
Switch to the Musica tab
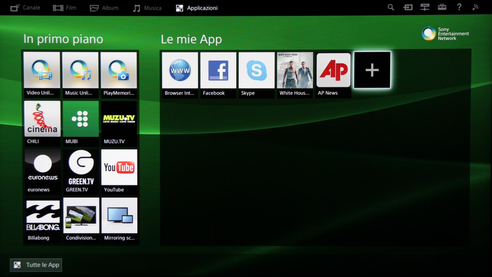click(147, 8)
